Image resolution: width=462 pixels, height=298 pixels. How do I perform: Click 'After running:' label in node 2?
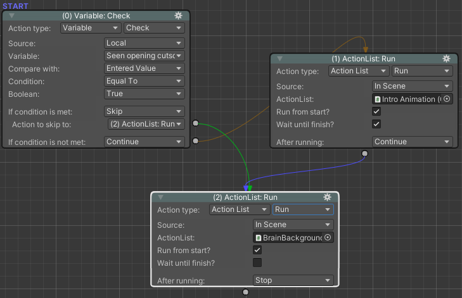coord(181,281)
